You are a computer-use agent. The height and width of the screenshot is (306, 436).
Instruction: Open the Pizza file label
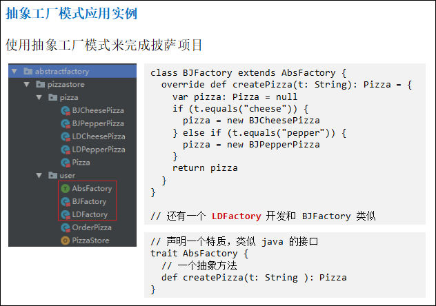81,163
